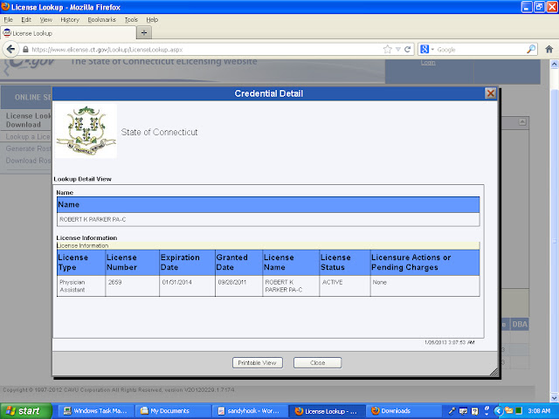Viewport: 559px width, 419px height.
Task: Click the system tray clock 3:08 AM
Action: pyautogui.click(x=539, y=411)
